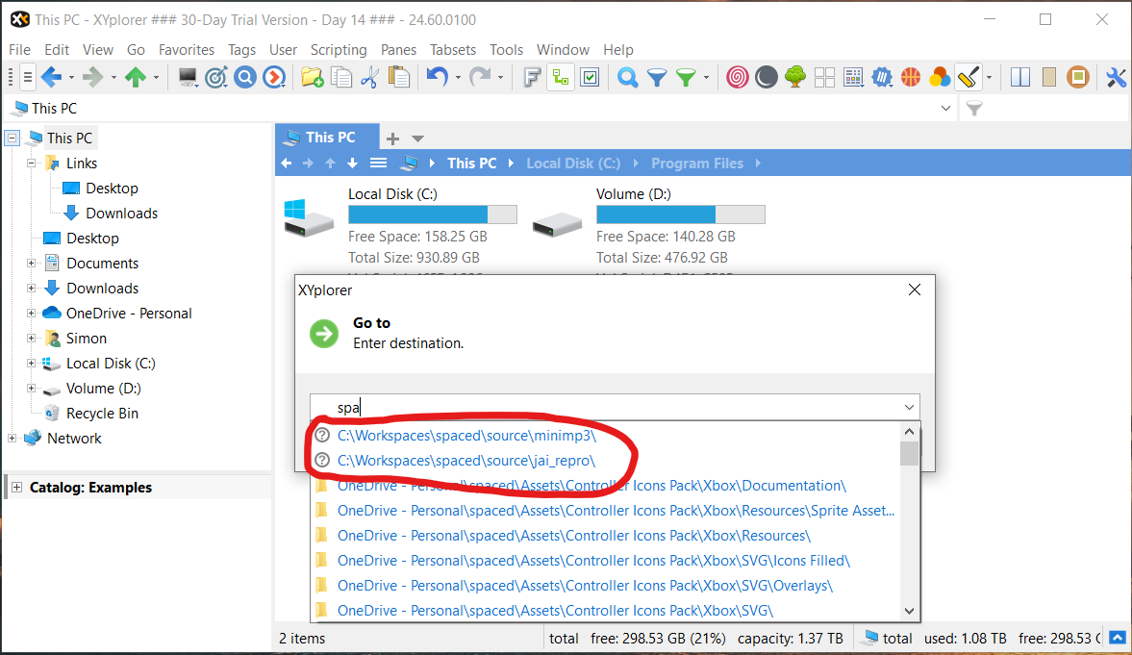Click the Hotlist target icon
The image size is (1132, 655).
[217, 78]
